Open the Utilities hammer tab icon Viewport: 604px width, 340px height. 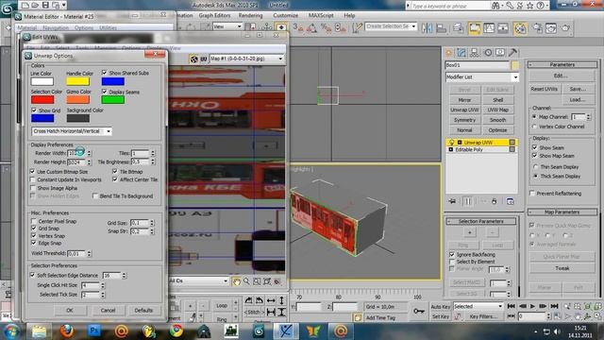[512, 53]
